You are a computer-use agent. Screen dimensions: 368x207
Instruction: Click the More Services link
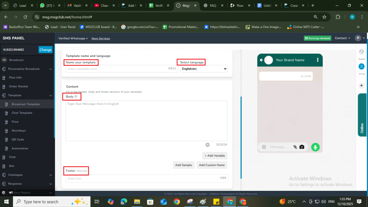[x=101, y=38]
